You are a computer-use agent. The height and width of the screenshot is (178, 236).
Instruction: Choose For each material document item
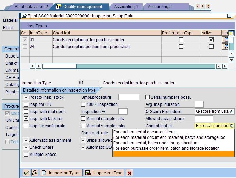coord(173,132)
